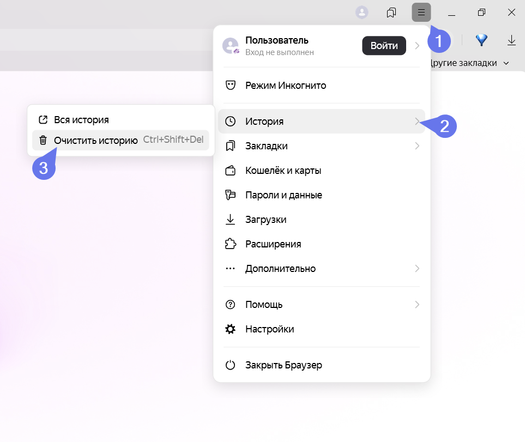Click the trash icon beside Очистить историю
Image resolution: width=525 pixels, height=442 pixels.
click(43, 140)
